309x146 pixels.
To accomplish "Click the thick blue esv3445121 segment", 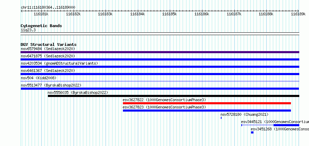I will pos(286,125).
